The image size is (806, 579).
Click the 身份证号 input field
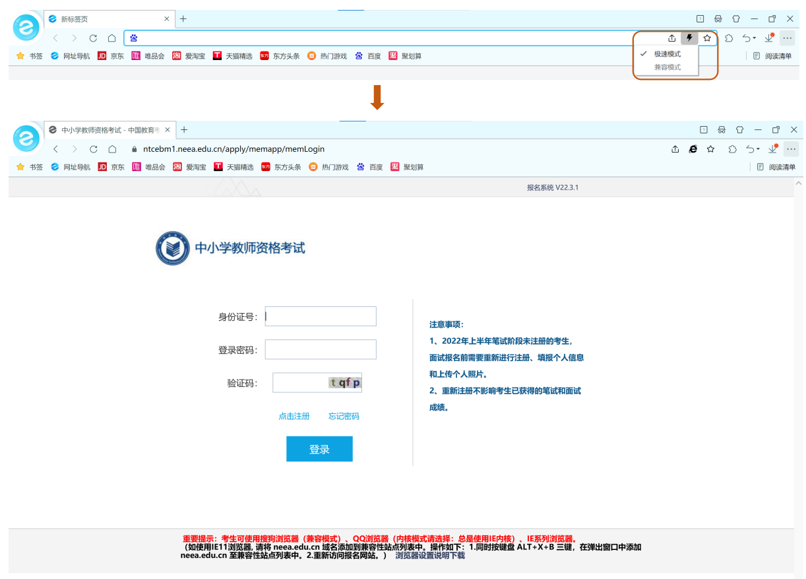tap(321, 316)
